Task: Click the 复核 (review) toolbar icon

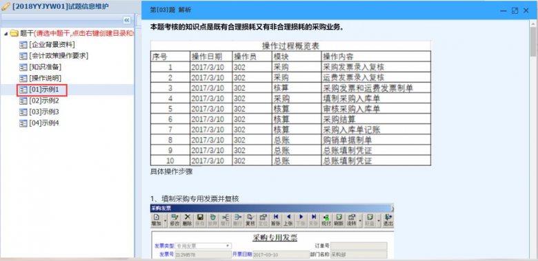Action: (250, 220)
